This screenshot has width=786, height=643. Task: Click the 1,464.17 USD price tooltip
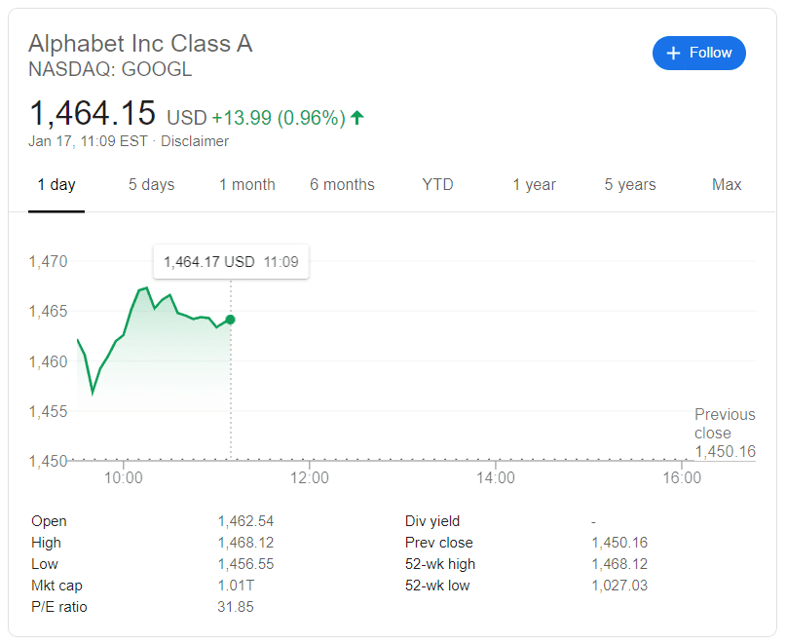(231, 262)
